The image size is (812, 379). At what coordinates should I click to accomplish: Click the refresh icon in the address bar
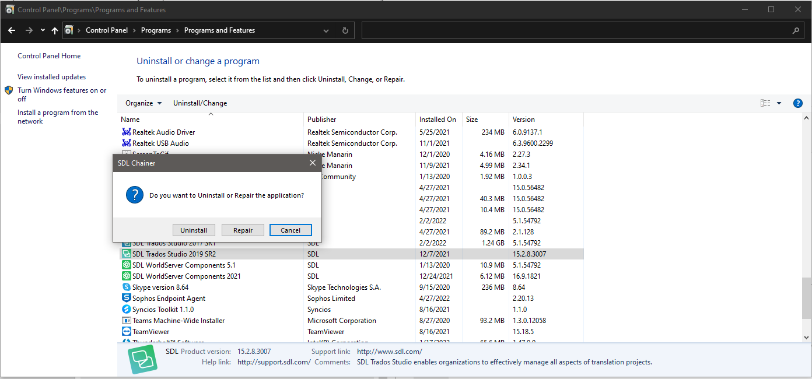click(x=345, y=30)
